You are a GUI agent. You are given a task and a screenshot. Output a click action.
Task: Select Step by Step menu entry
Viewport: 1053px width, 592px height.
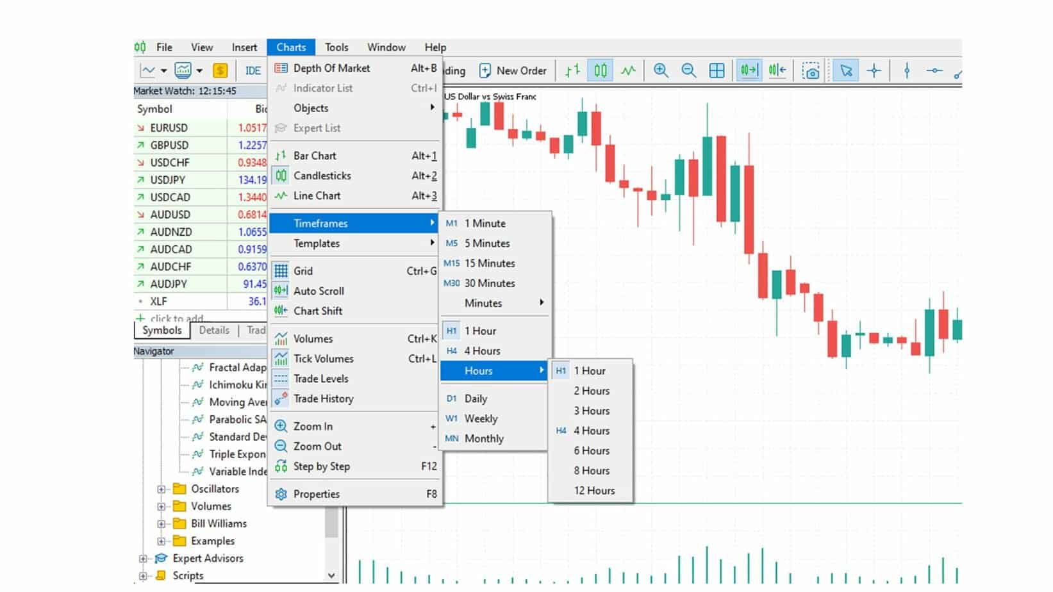(356, 466)
